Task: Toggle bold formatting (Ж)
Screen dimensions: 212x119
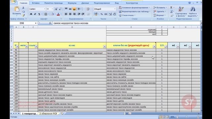Action: click(x=31, y=14)
